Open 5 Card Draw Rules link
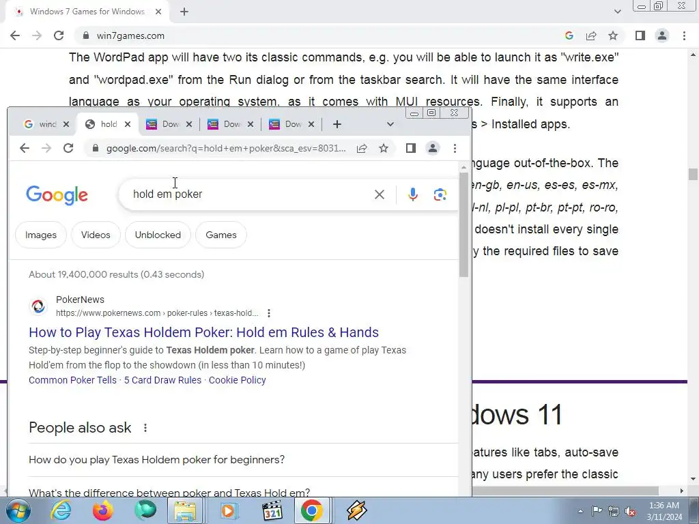699x524 pixels. point(162,380)
